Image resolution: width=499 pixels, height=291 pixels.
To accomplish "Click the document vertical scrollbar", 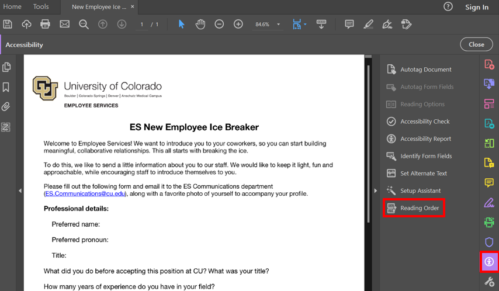I will tap(369, 144).
